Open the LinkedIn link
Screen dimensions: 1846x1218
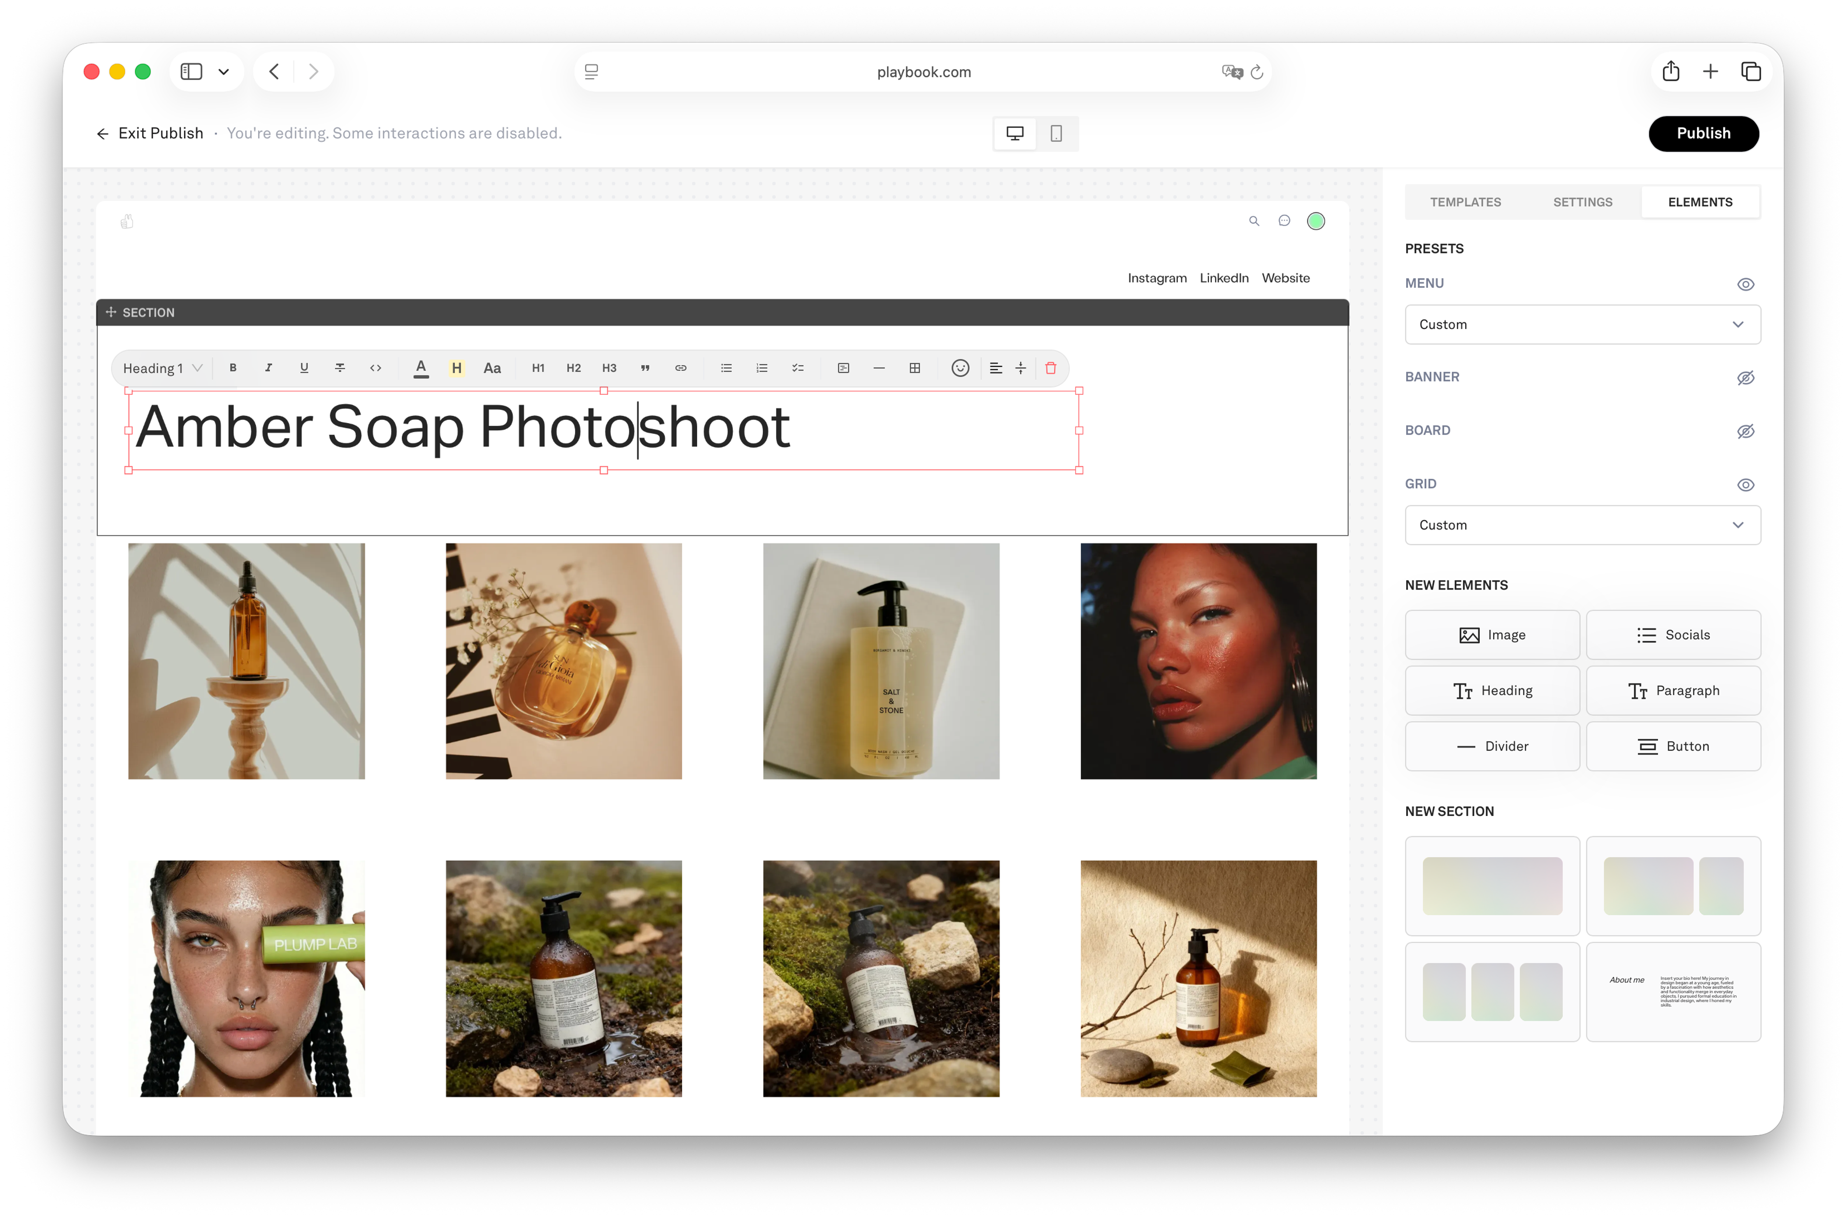[x=1223, y=278]
